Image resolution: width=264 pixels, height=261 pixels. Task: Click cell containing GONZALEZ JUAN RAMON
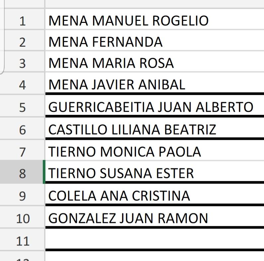(x=155, y=216)
